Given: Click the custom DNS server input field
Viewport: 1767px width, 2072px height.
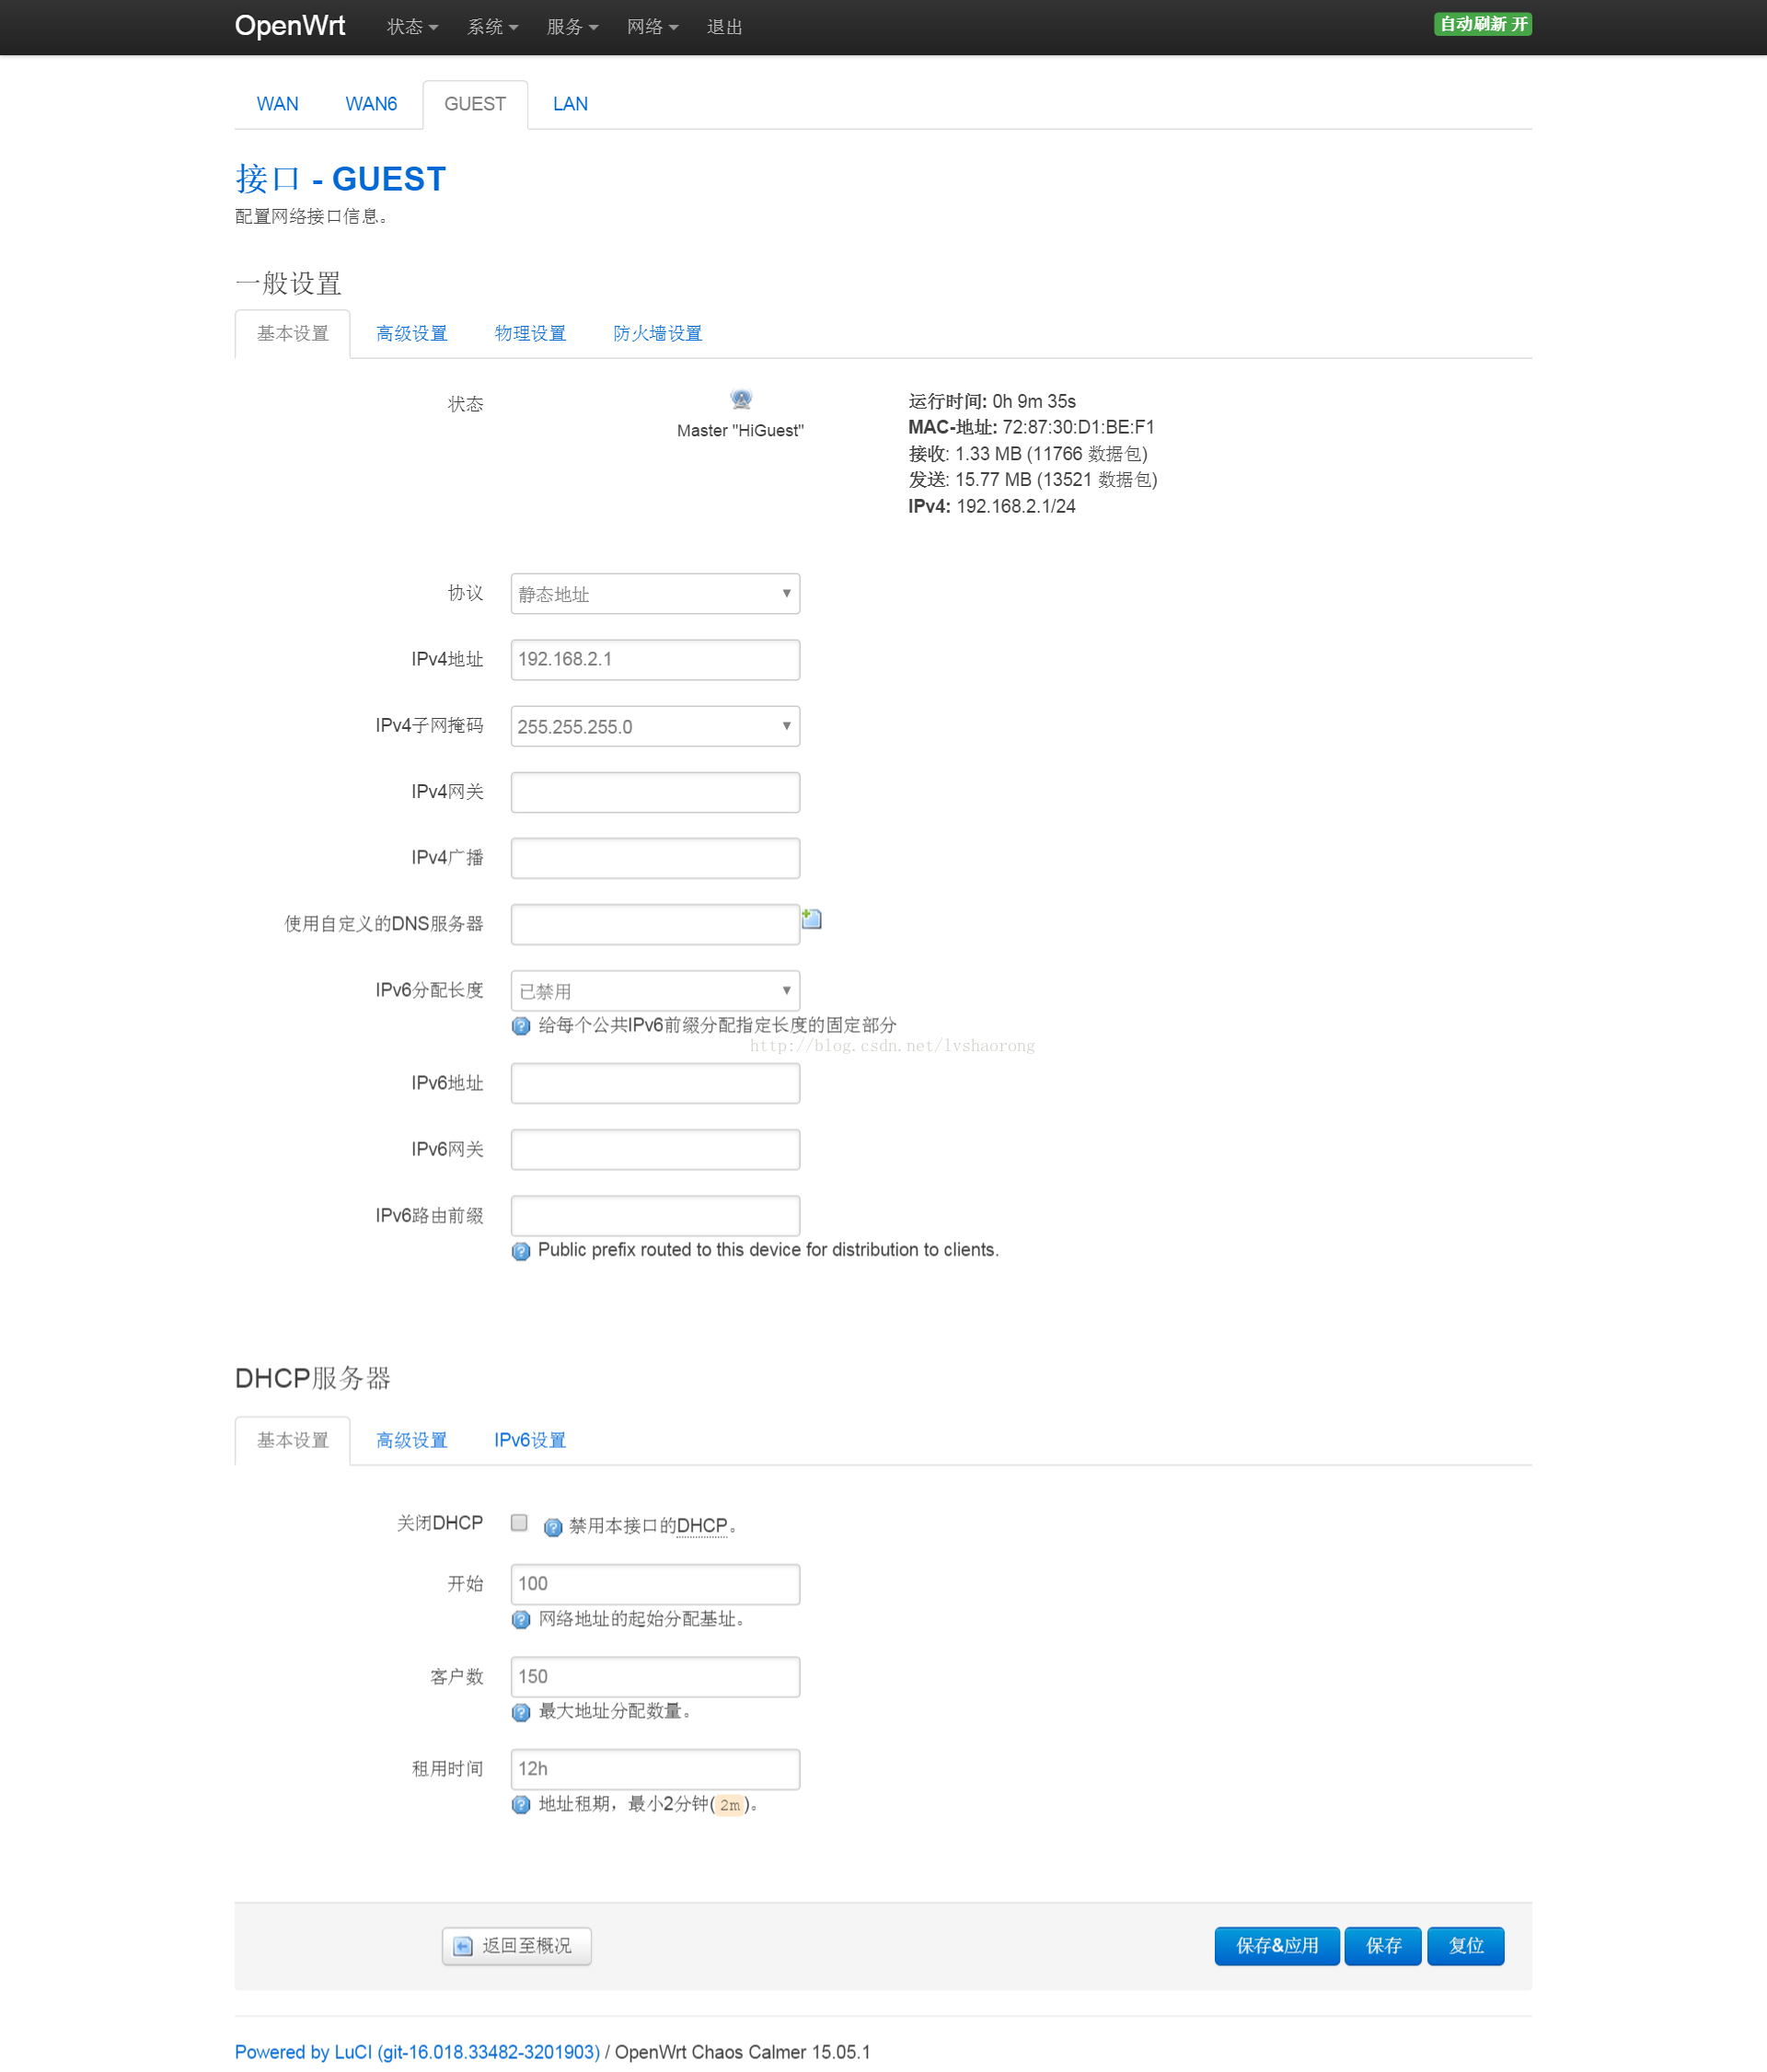Looking at the screenshot, I should pyautogui.click(x=655, y=924).
